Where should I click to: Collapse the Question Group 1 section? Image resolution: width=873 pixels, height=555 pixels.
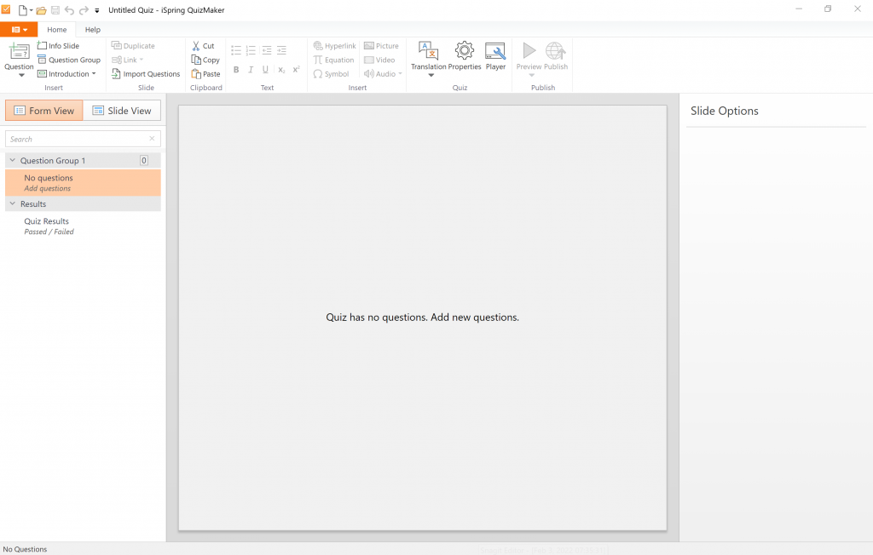click(x=13, y=161)
